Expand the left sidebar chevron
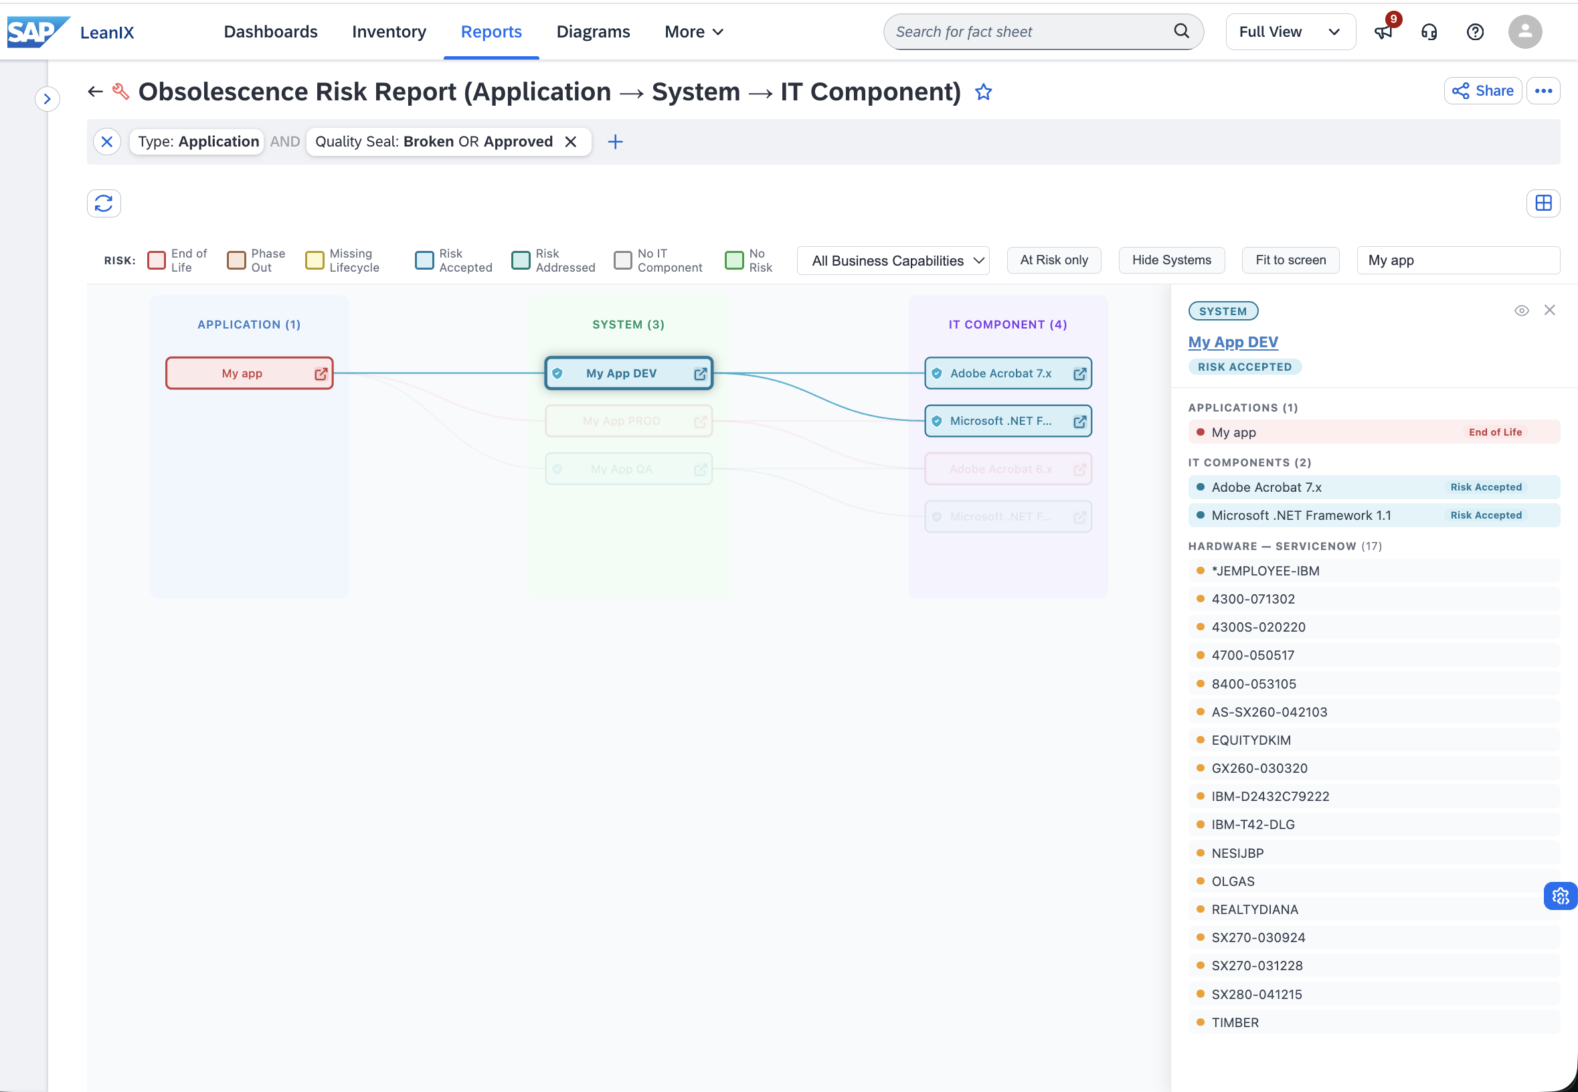Screen dimensions: 1578x1092 click(48, 99)
